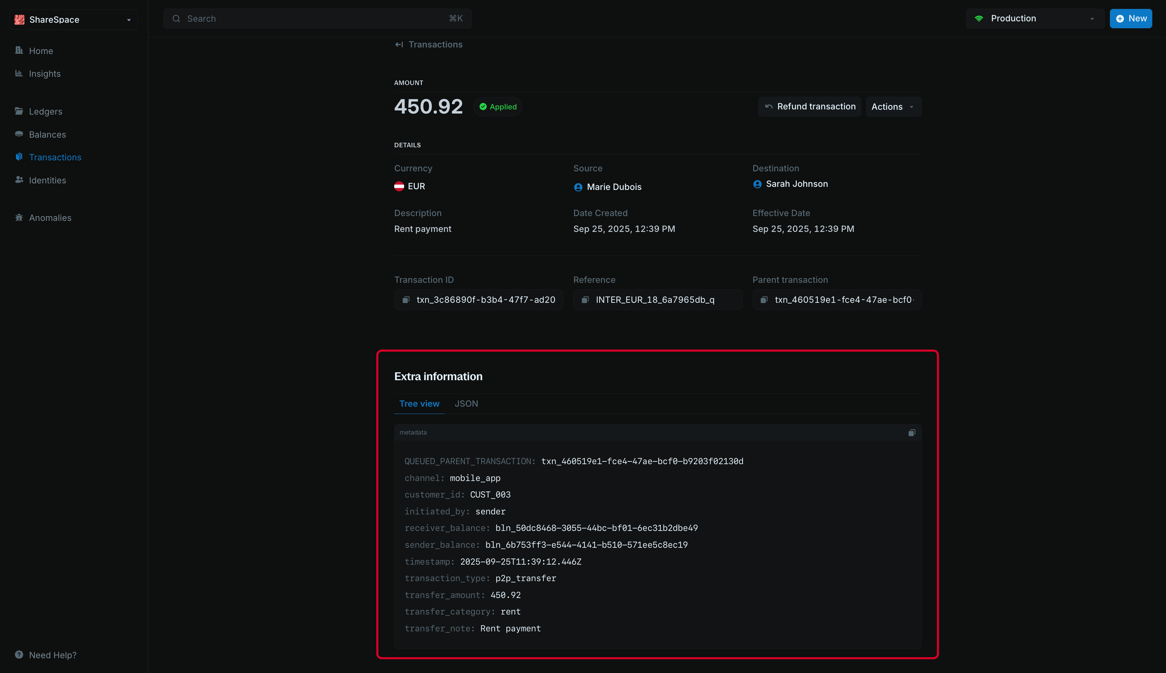The image size is (1166, 673).
Task: Open the Actions dropdown
Action: [892, 106]
